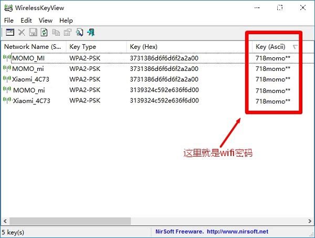Open the Help menu
Image resolution: width=315 pixels, height=238 pixels.
pyautogui.click(x=66, y=20)
